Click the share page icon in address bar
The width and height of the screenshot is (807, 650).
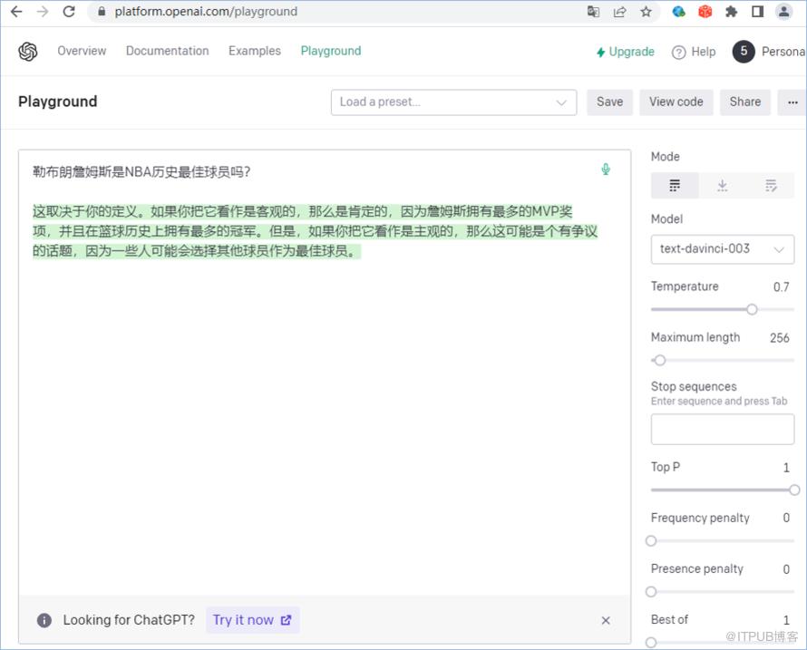[x=619, y=11]
